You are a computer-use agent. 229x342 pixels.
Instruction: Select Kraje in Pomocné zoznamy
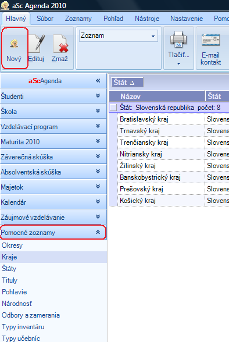[53, 257]
